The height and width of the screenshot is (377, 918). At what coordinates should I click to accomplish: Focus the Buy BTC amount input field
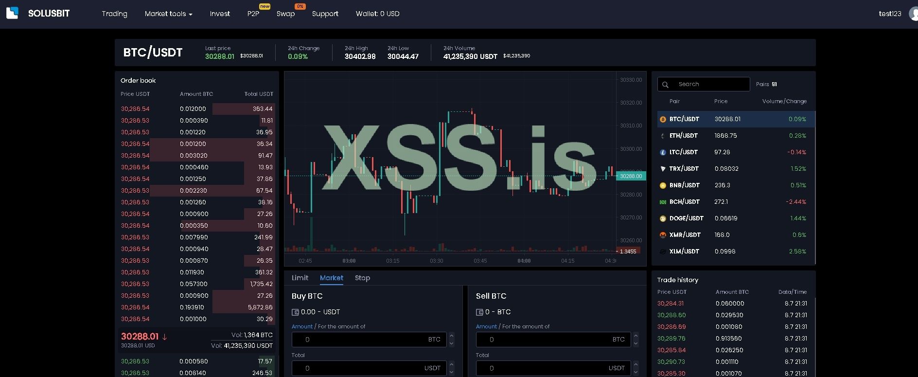(369, 340)
